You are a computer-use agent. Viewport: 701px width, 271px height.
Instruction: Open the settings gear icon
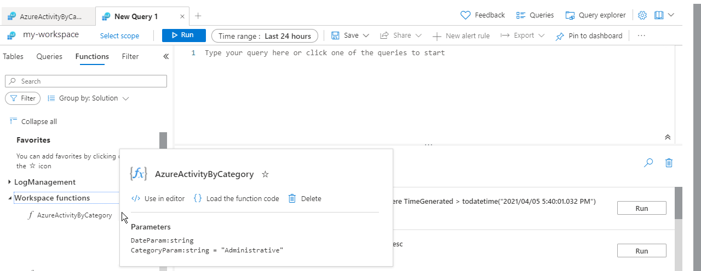pos(643,15)
